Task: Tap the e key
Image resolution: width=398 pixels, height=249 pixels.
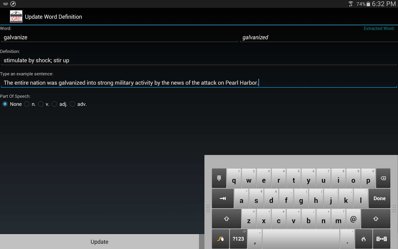Action: pos(264,178)
